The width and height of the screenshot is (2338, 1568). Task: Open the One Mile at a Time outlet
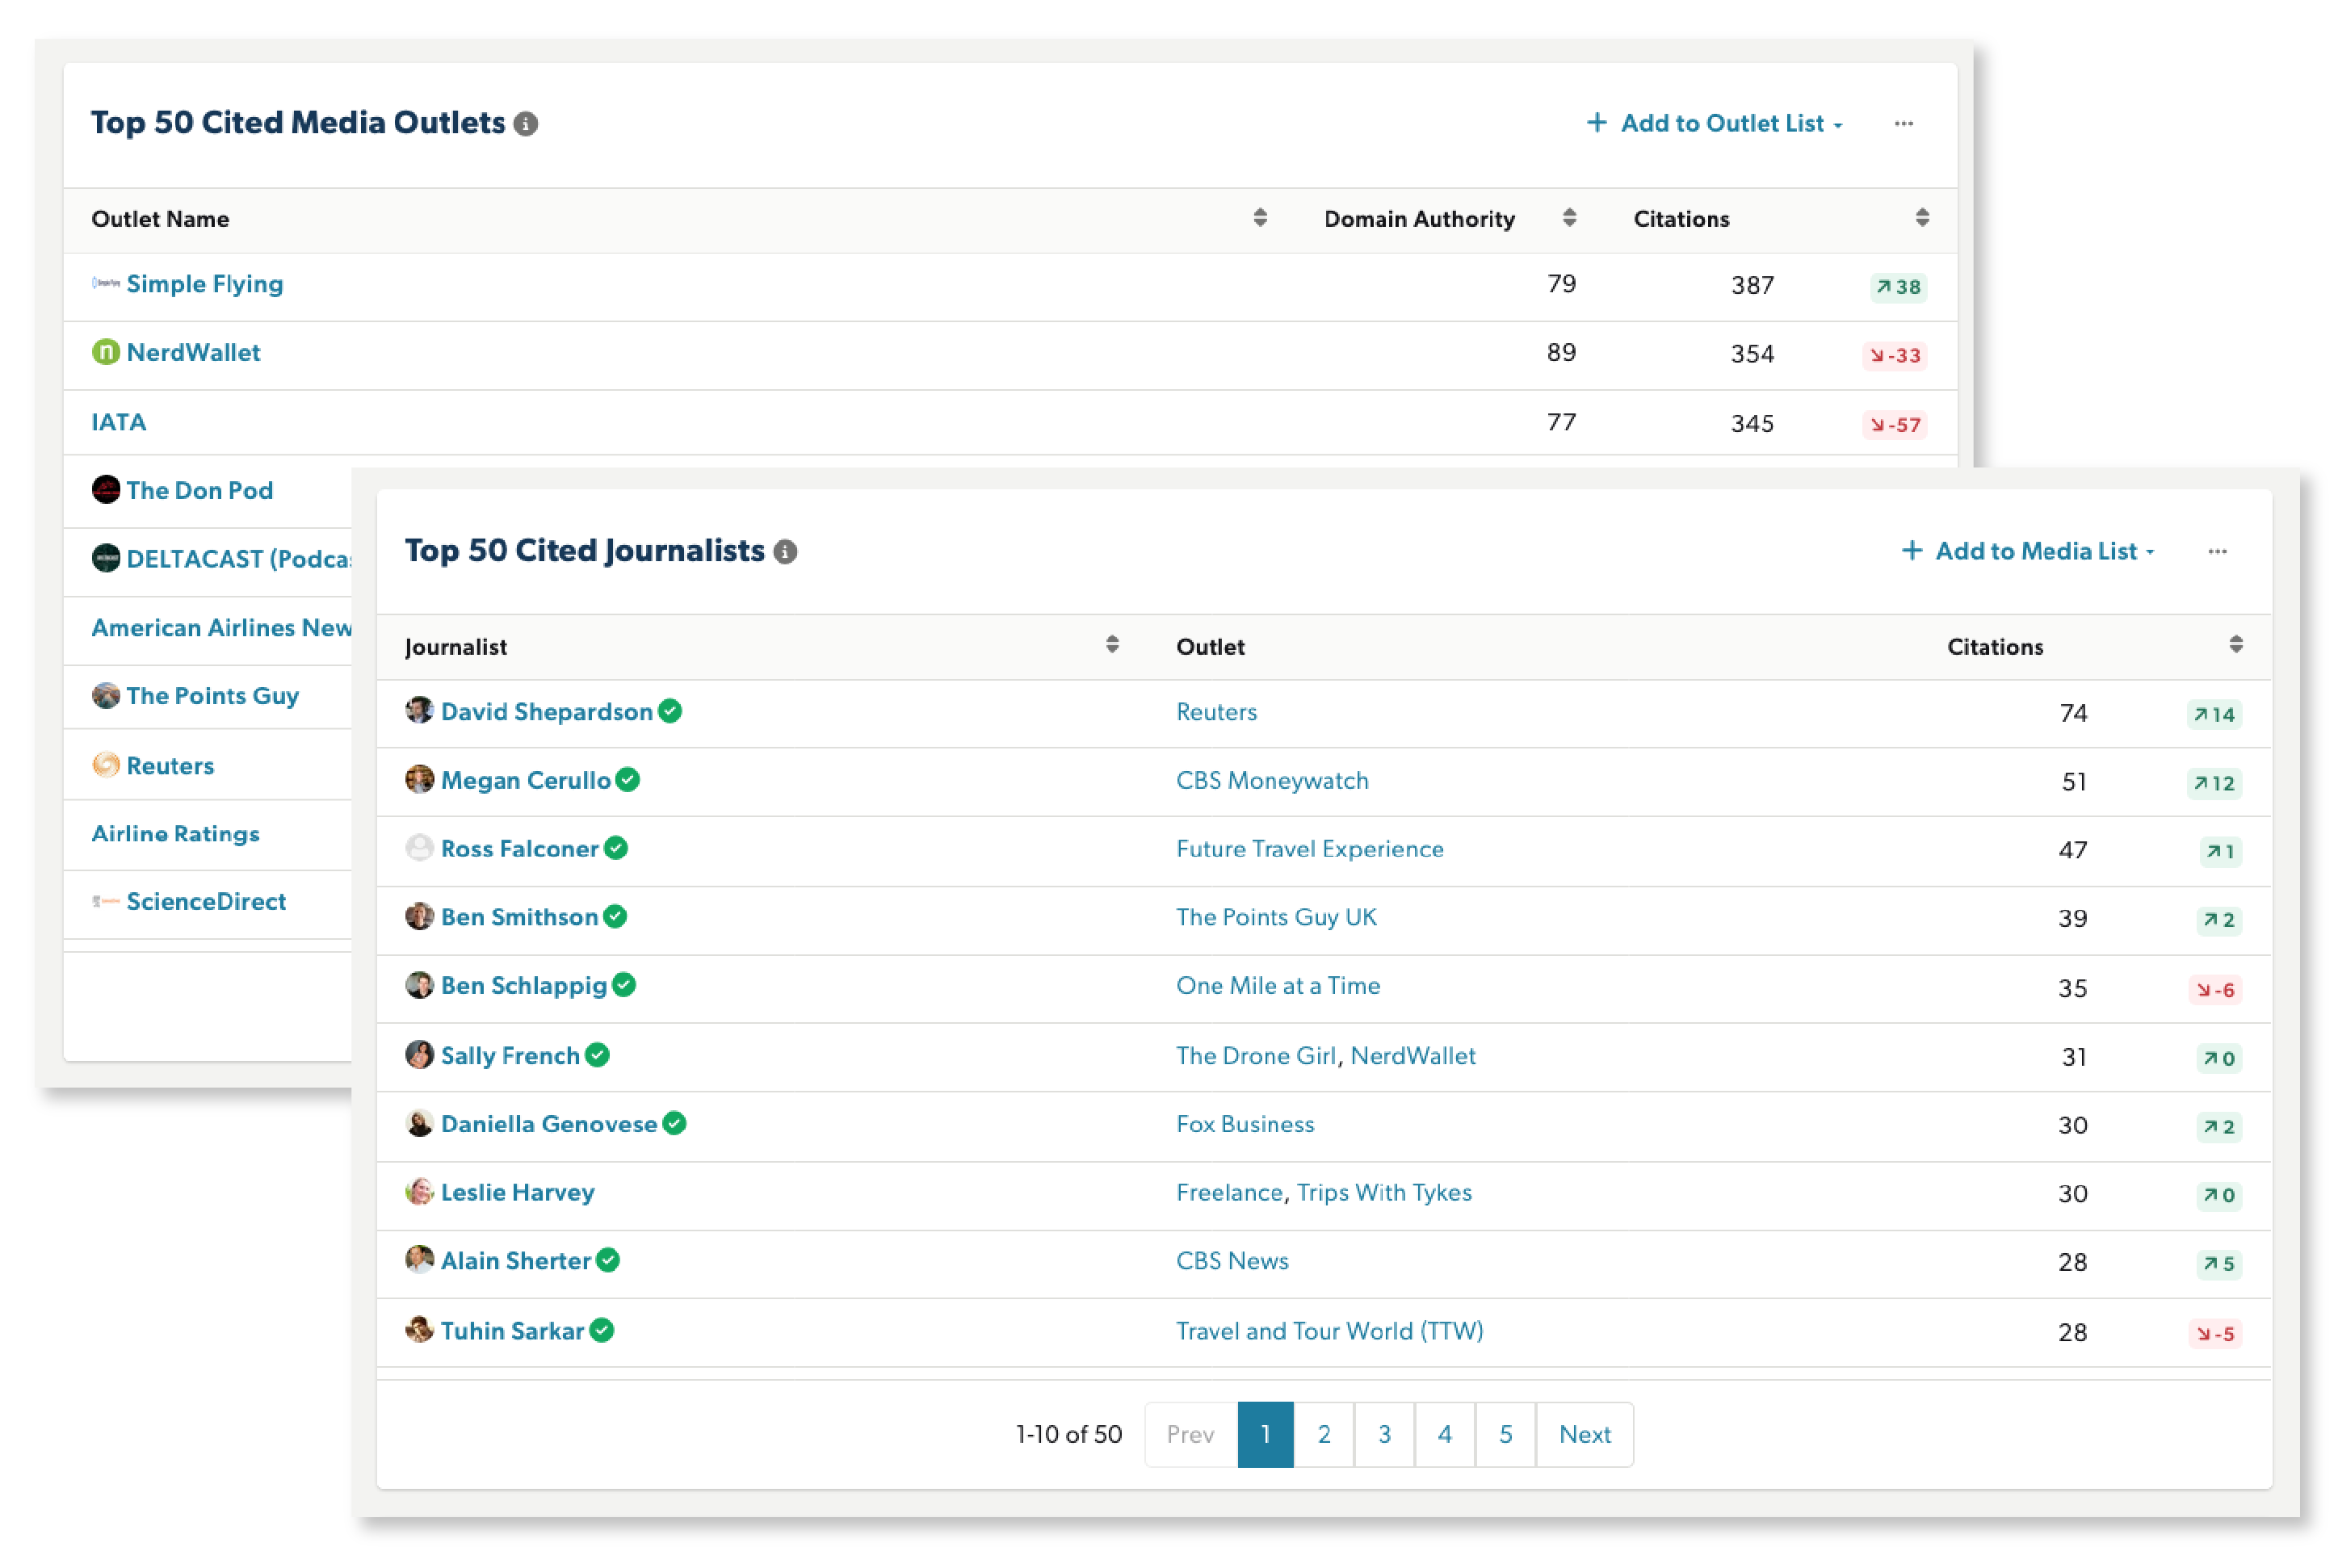pyautogui.click(x=1278, y=986)
